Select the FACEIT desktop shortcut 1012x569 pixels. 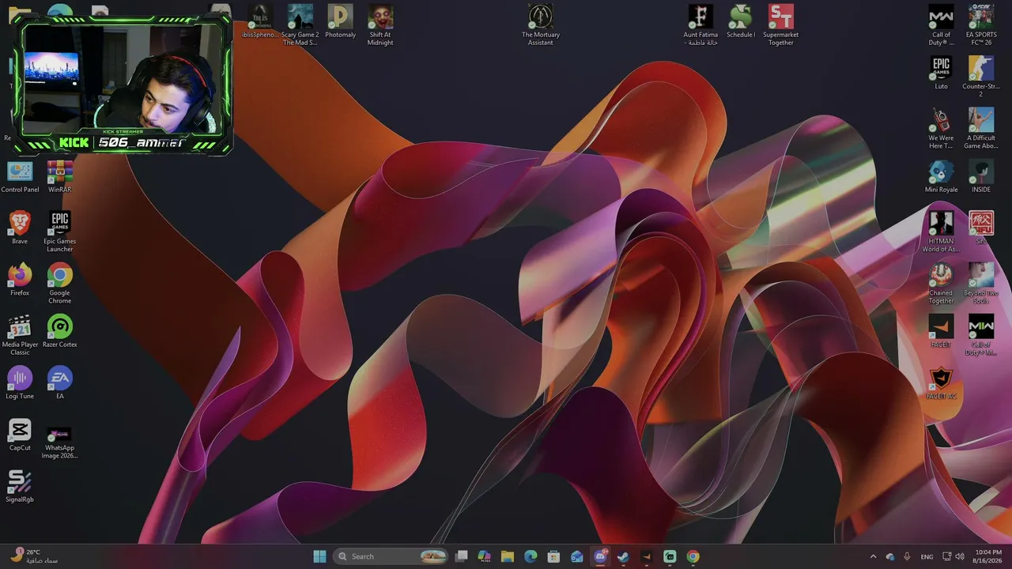(x=941, y=331)
